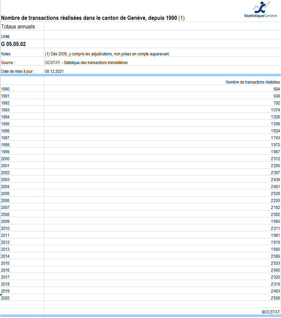Click the value 1'299
281x318 pixels.
(275, 124)
